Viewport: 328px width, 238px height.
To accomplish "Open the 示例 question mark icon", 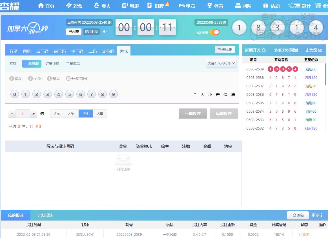I will coord(30,78).
